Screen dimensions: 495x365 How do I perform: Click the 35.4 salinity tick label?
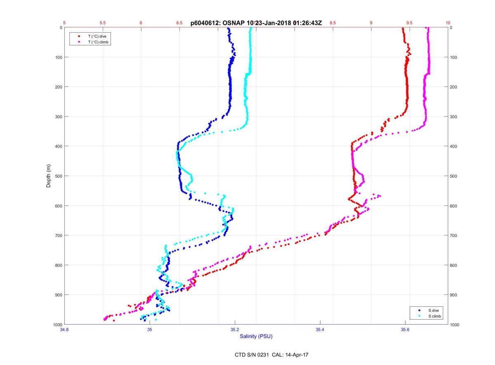point(320,330)
